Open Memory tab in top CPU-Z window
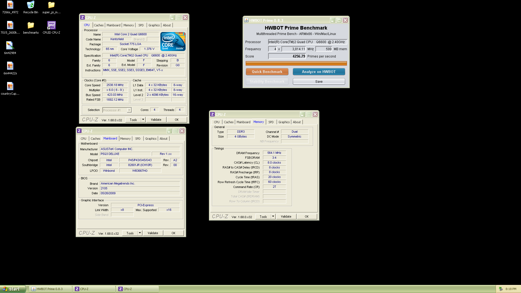This screenshot has width=521, height=293. click(129, 25)
